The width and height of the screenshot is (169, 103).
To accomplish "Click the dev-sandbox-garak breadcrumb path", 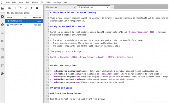I will pos(20,13).
